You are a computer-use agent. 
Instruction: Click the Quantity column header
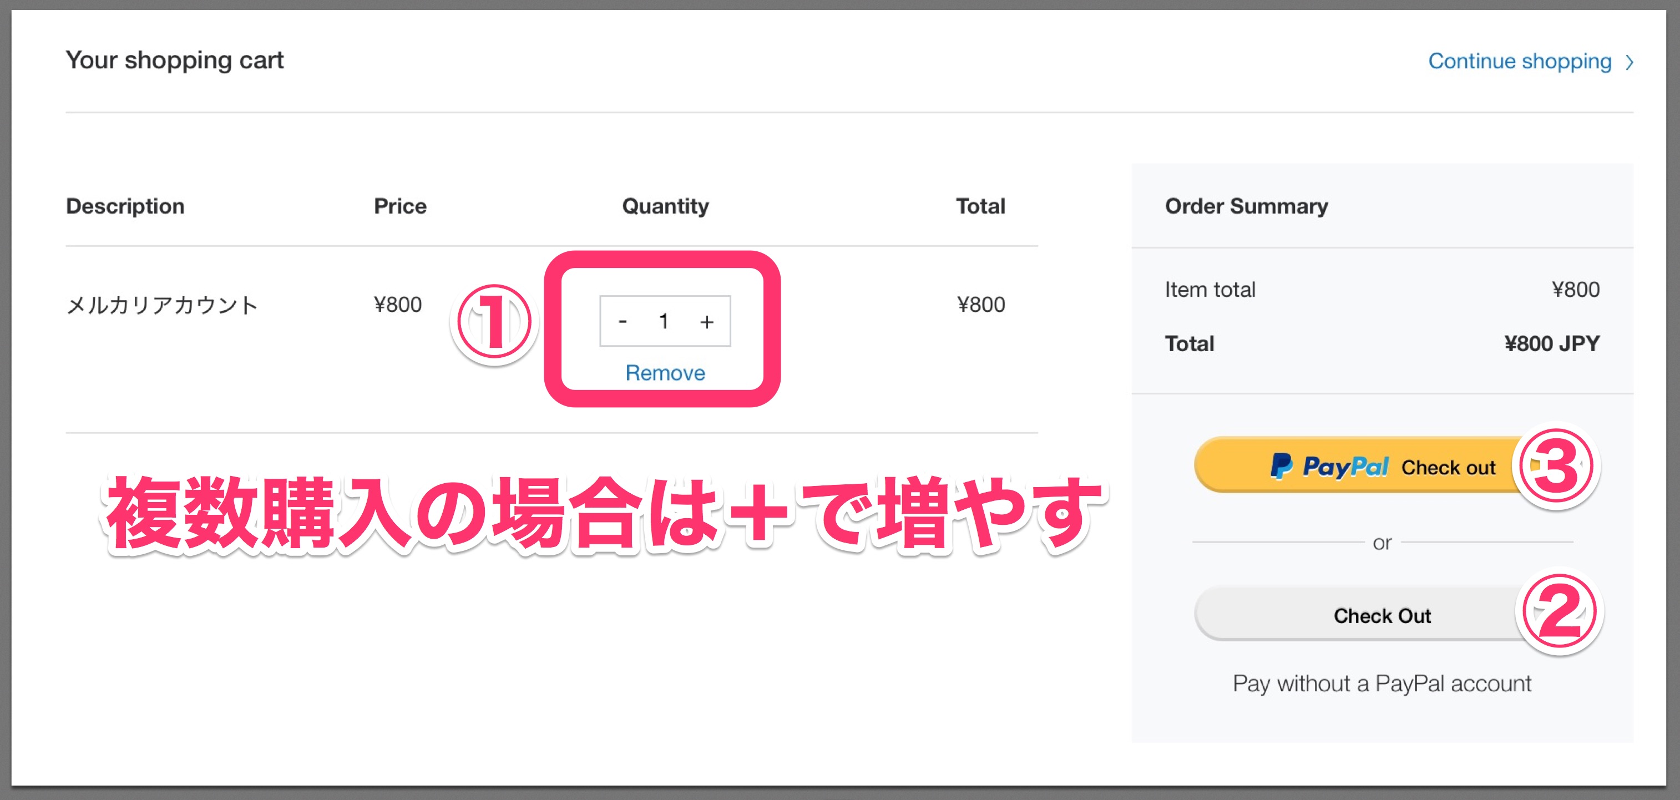coord(665,206)
